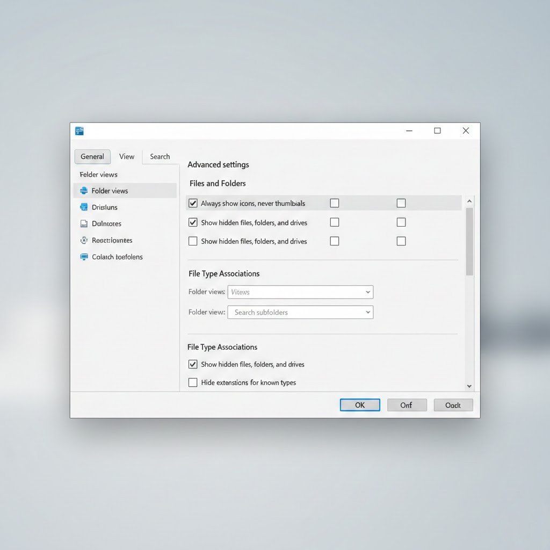Tick the unchecked Show hidden files checkbox
The height and width of the screenshot is (550, 550).
coord(193,241)
